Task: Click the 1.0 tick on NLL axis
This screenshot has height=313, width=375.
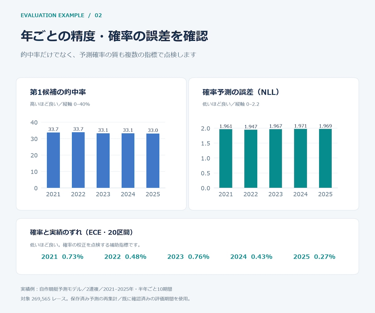Action: click(x=206, y=158)
